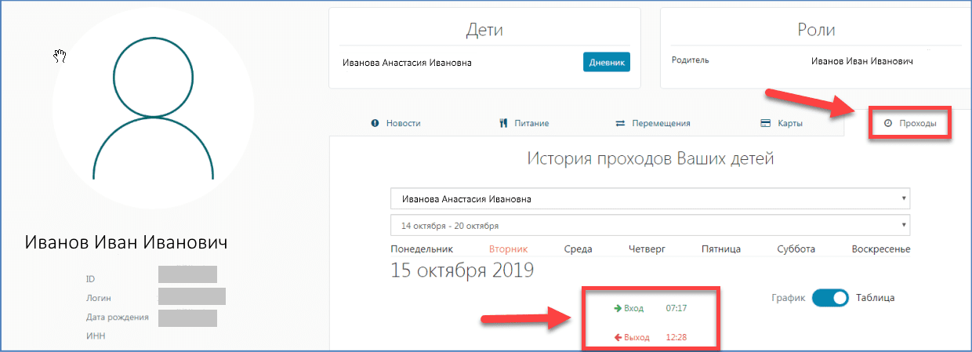Click the Таблица label

(875, 298)
